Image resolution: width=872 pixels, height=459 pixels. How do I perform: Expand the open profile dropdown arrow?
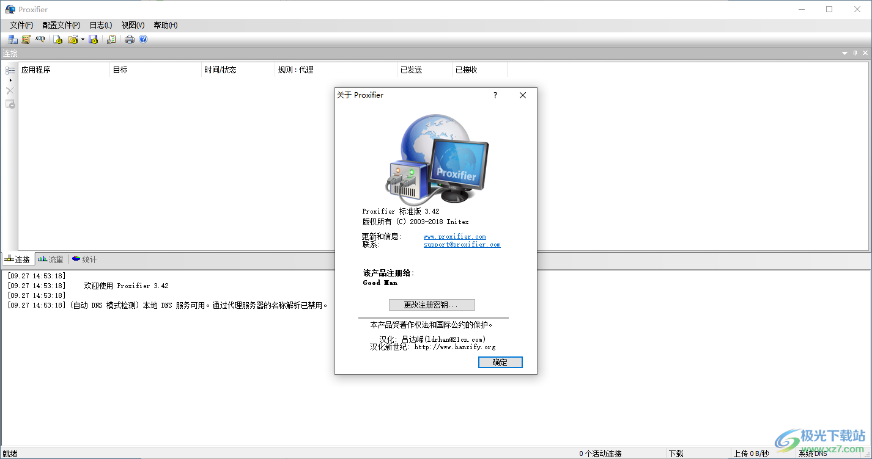[83, 40]
